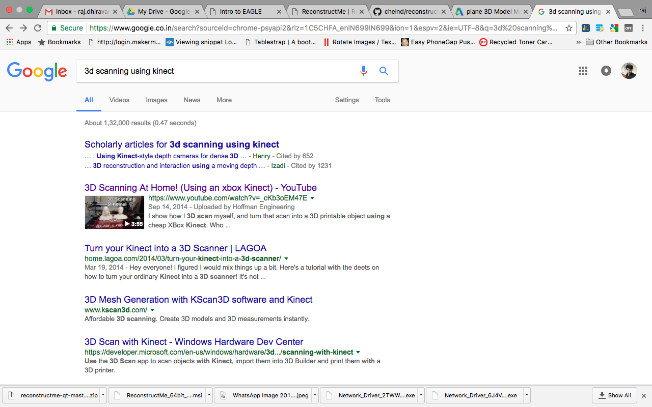
Task: Switch to My Drive browser tab
Action: point(163,11)
